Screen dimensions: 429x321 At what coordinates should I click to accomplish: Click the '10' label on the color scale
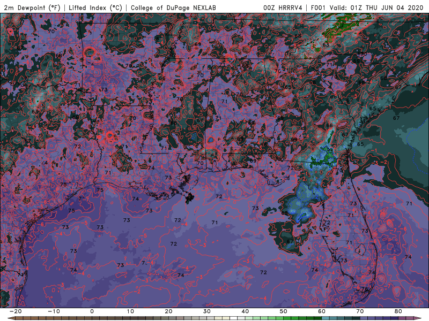click(130, 311)
